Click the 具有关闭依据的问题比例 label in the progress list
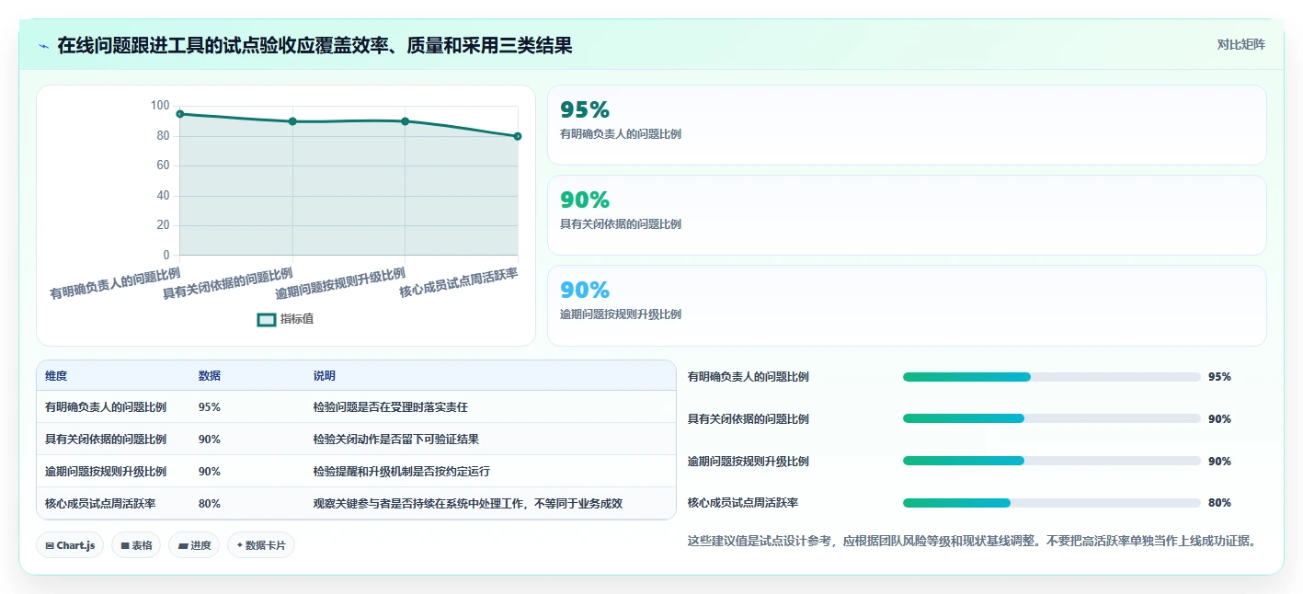The image size is (1303, 594). point(749,419)
